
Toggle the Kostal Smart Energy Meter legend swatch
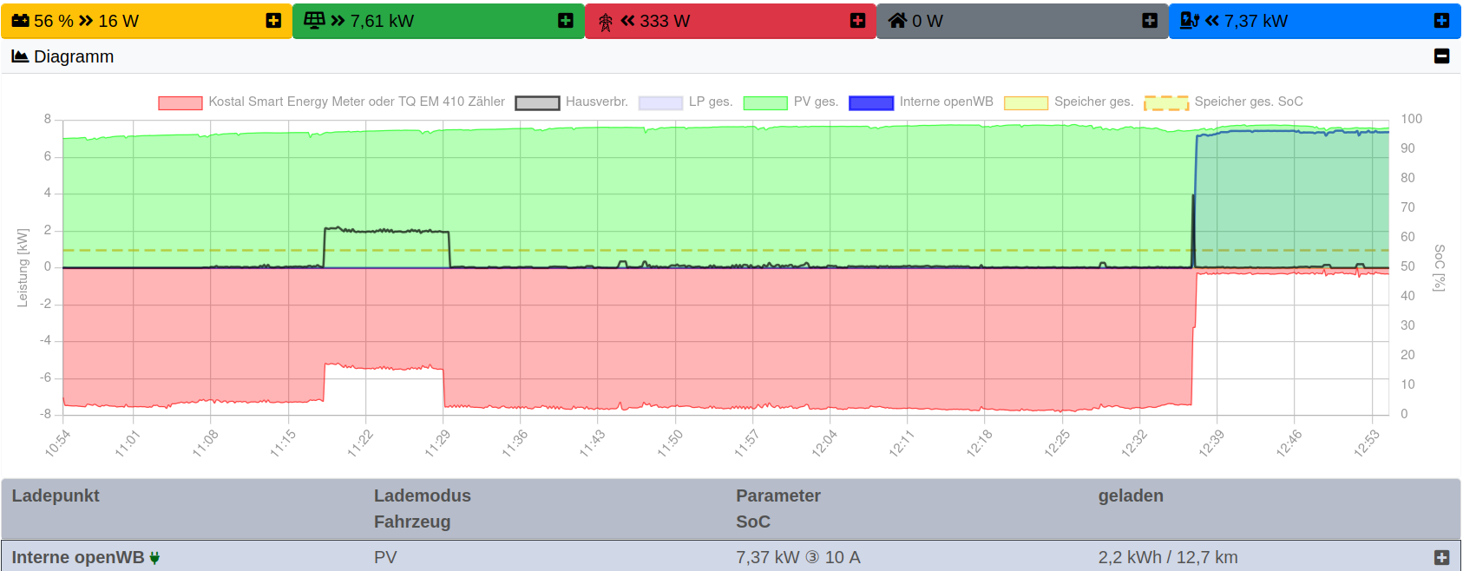pyautogui.click(x=180, y=102)
